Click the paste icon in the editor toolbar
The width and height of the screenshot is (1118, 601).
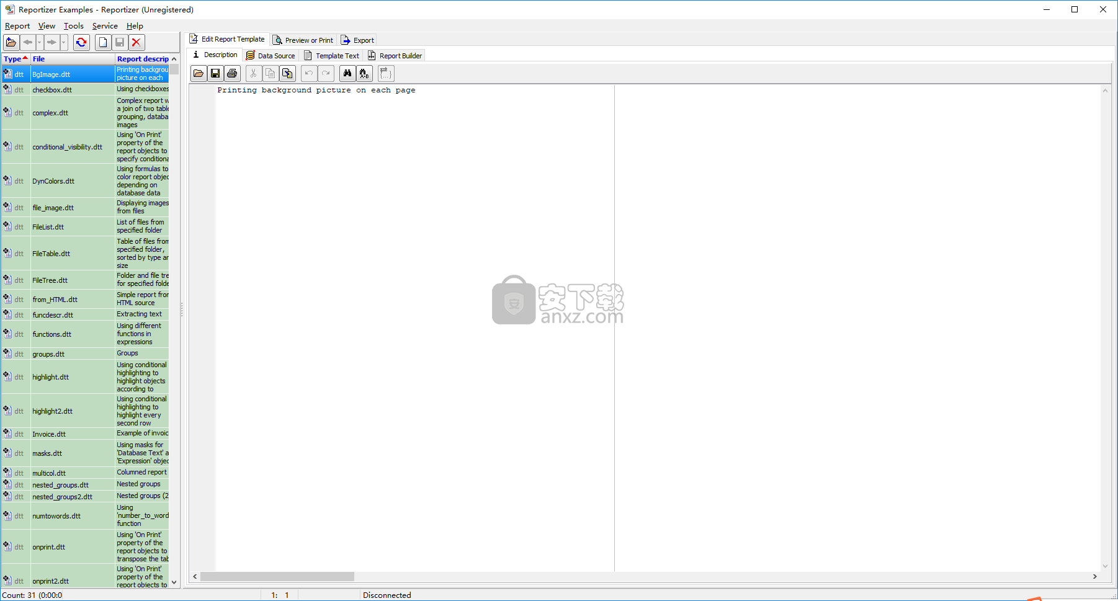287,73
